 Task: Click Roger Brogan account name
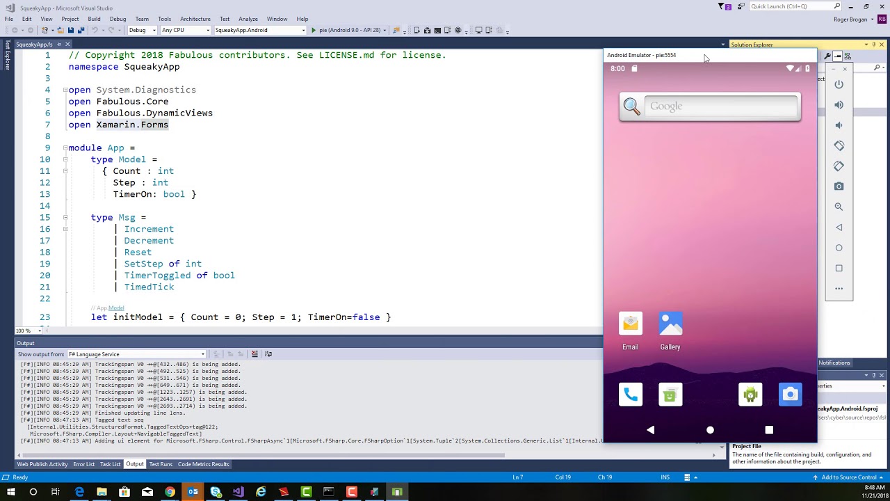(x=850, y=19)
